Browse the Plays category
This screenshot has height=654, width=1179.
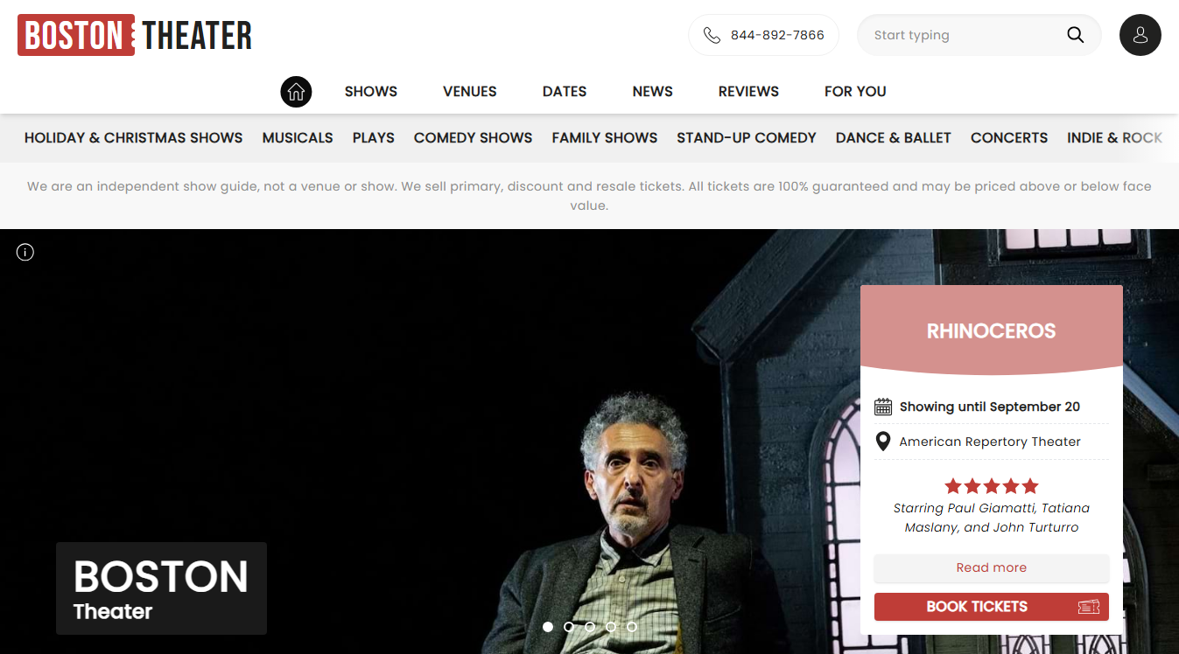coord(374,137)
